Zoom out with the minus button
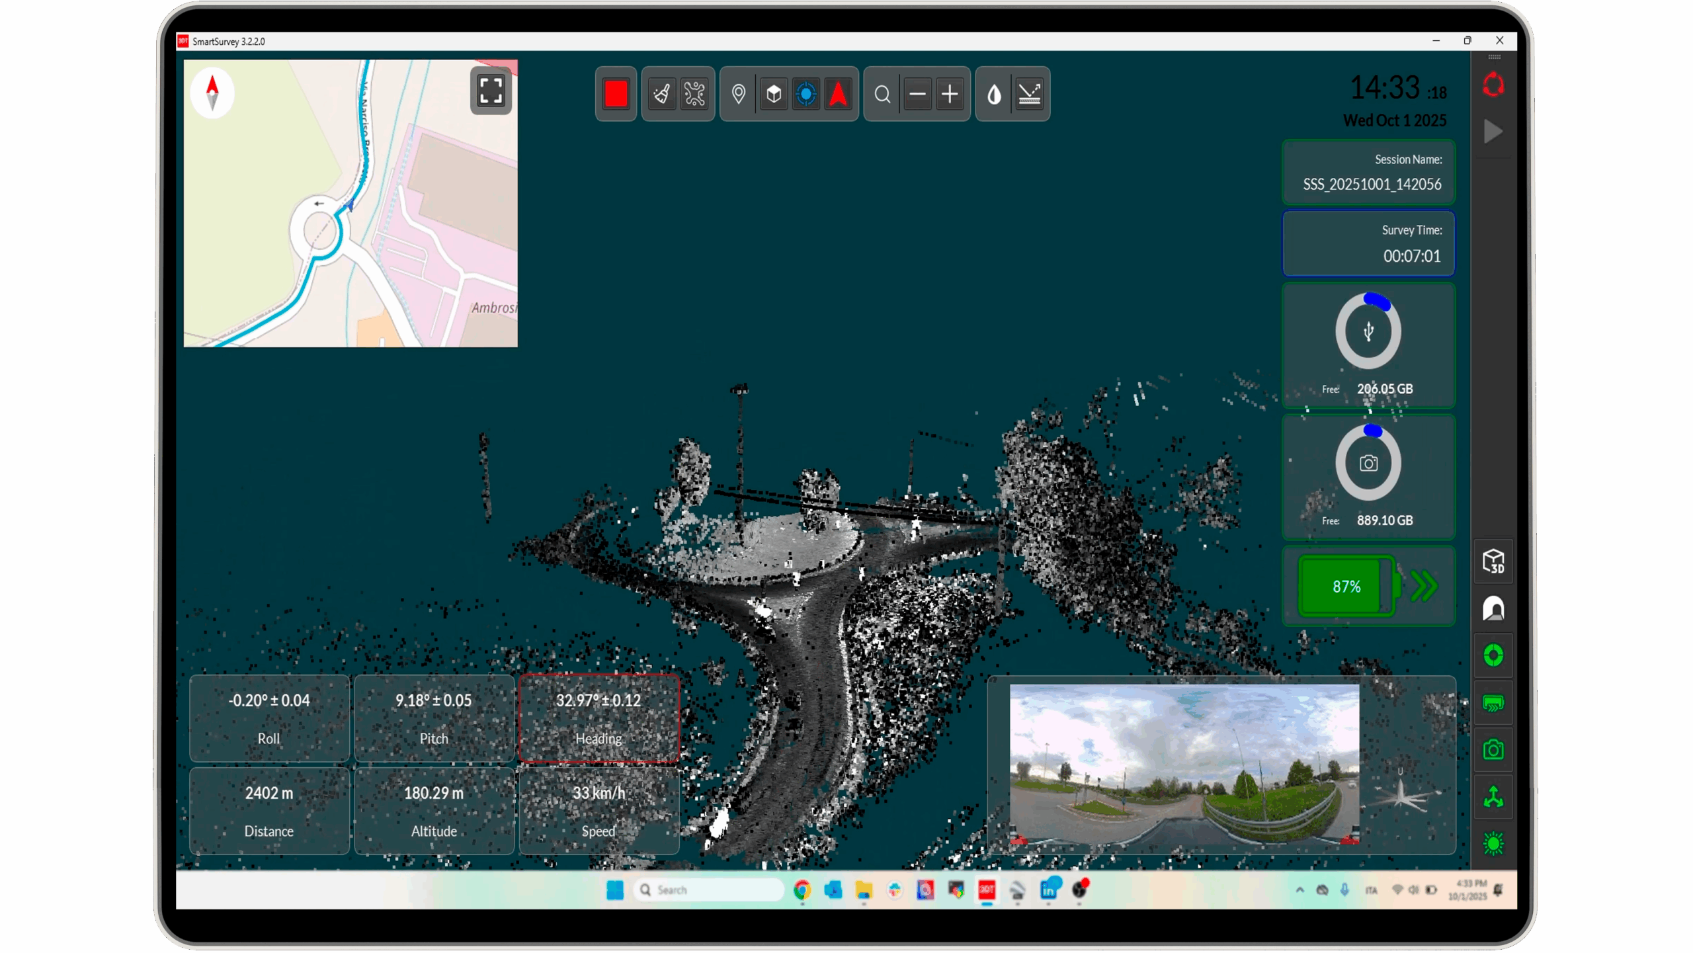Screen dimensions: 1693x953 [x=917, y=94]
